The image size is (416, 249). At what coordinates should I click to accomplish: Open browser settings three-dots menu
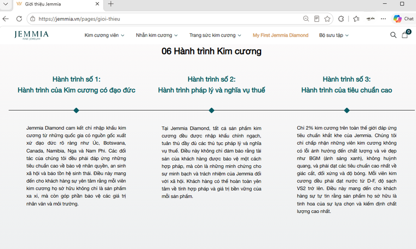point(383,19)
